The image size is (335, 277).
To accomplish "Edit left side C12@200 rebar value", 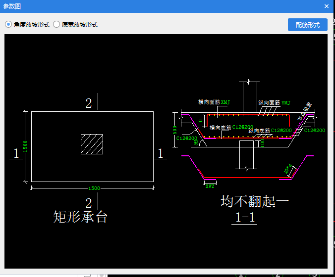I will point(186,138).
